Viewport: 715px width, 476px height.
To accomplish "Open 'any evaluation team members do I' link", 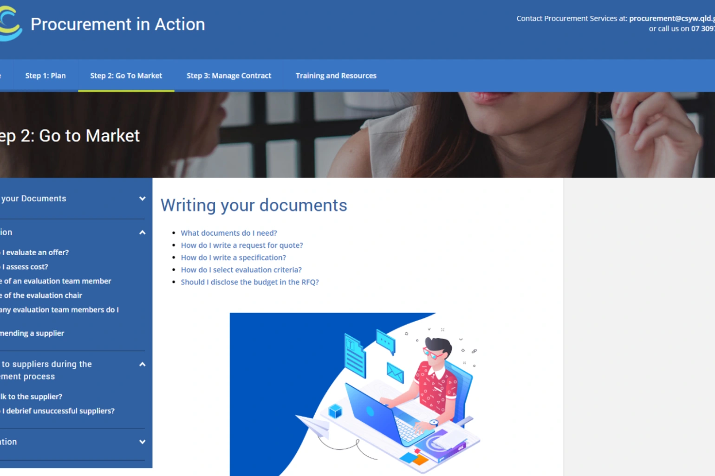I will (x=59, y=310).
